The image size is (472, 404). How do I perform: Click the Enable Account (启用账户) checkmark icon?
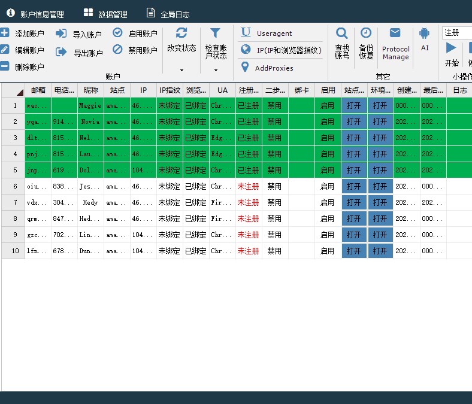(117, 32)
